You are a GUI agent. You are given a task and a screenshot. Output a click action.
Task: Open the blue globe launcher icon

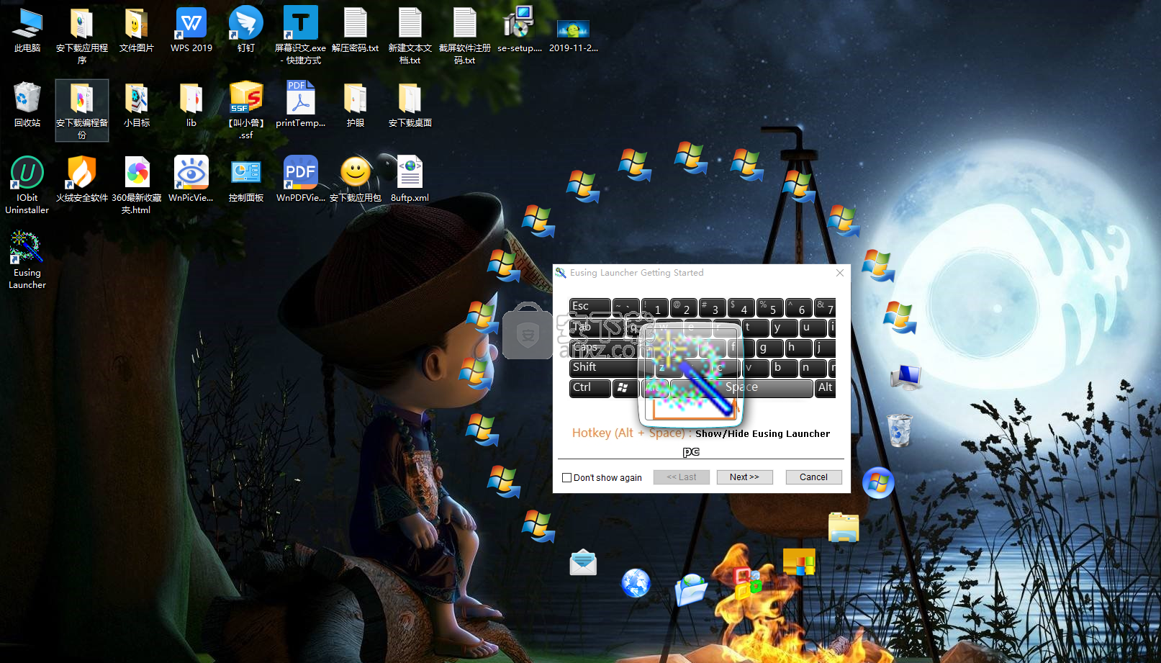(636, 583)
